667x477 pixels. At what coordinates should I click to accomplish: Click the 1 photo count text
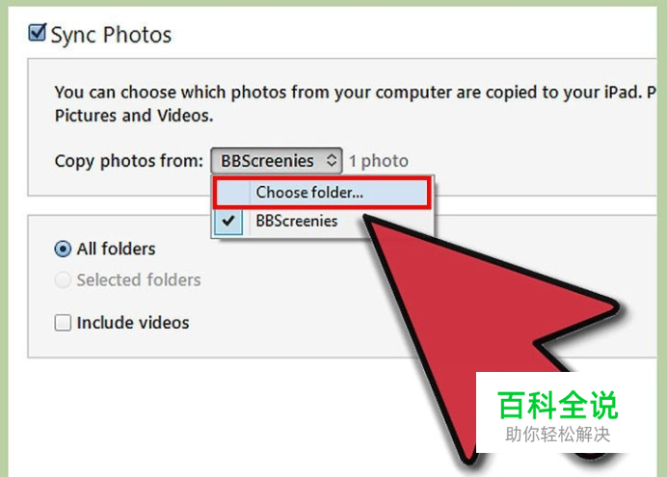379,161
